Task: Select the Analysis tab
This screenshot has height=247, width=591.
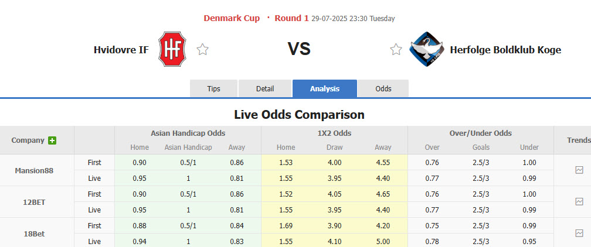Action: 325,89
